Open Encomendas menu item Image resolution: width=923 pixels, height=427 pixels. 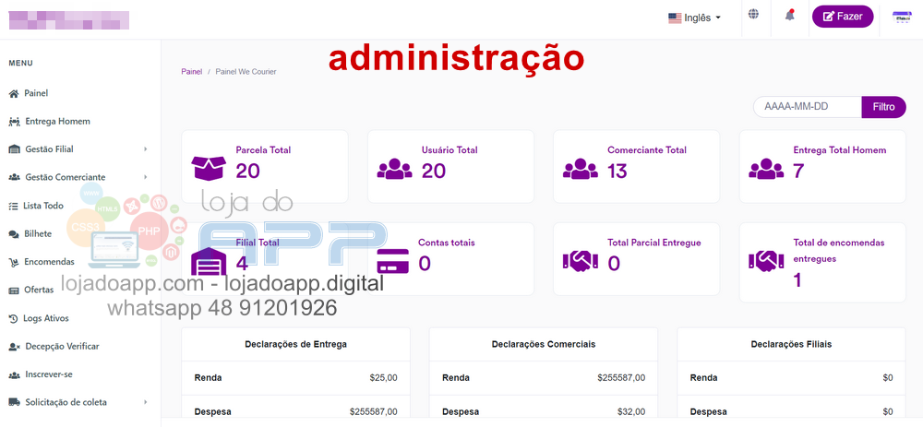(49, 262)
